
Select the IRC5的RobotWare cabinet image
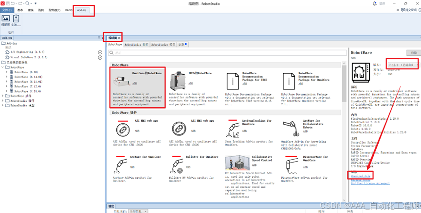point(178,81)
